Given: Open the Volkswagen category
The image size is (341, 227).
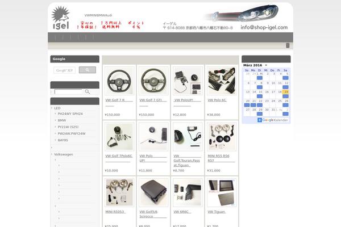Looking at the screenshot, I should pyautogui.click(x=64, y=154).
